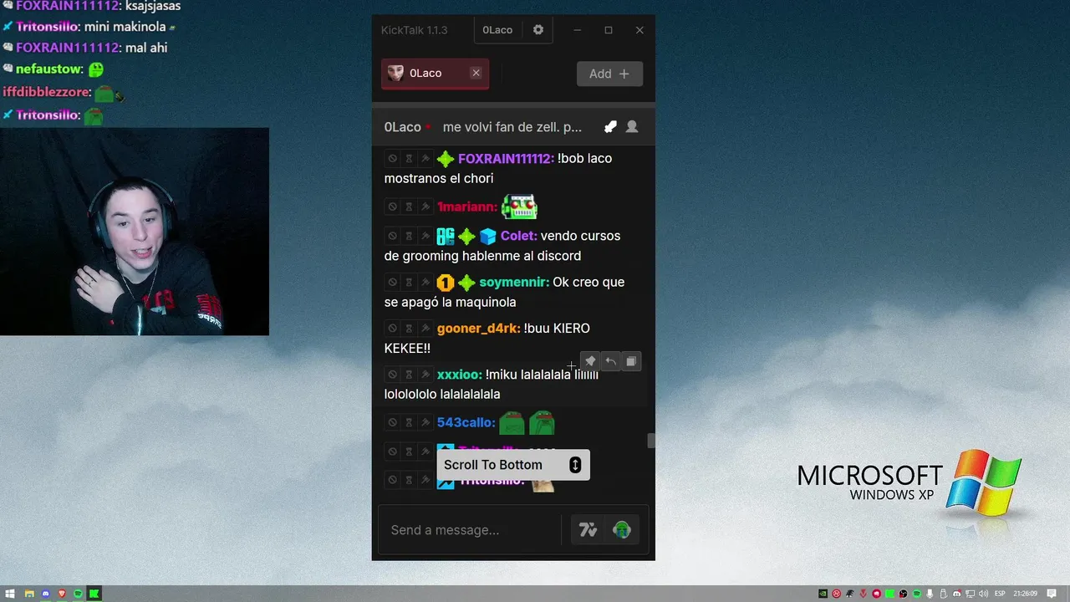Click gooner_d4rk username
Viewport: 1070px width, 602px height.
(x=479, y=328)
